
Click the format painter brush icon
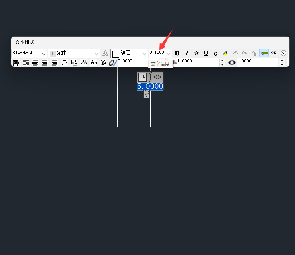coord(225,53)
